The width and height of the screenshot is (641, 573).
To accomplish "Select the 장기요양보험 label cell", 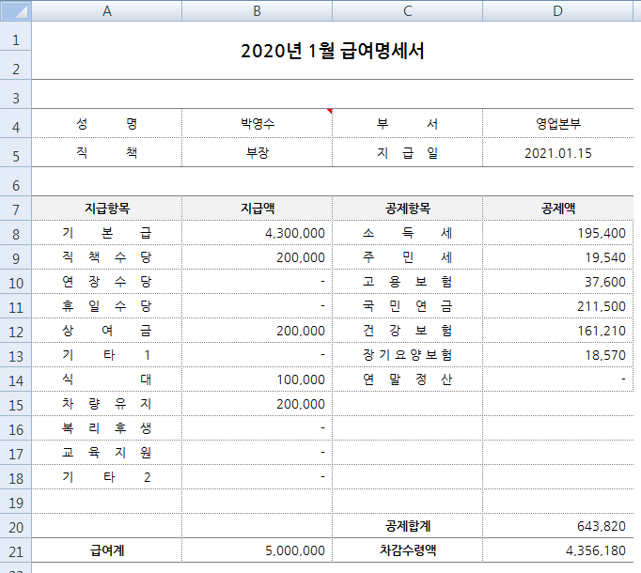I will (x=407, y=355).
